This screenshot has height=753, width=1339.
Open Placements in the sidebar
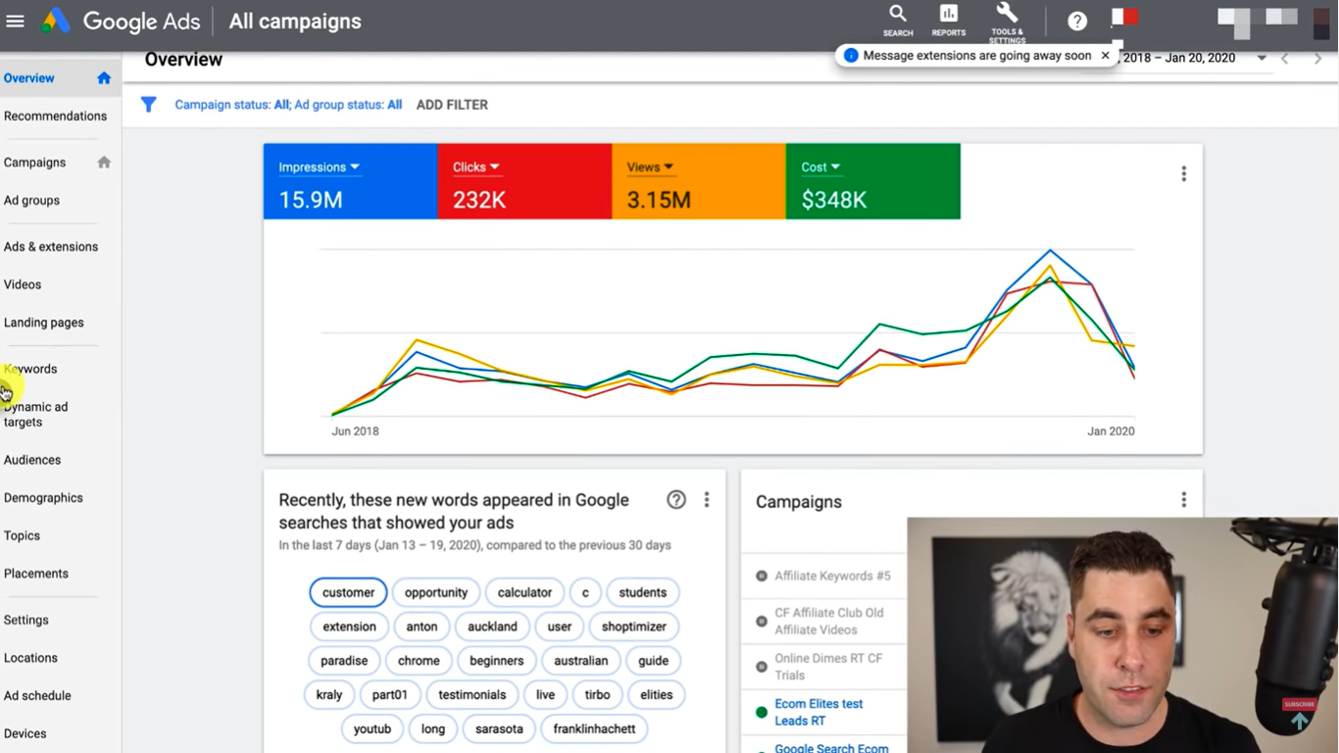pyautogui.click(x=36, y=574)
